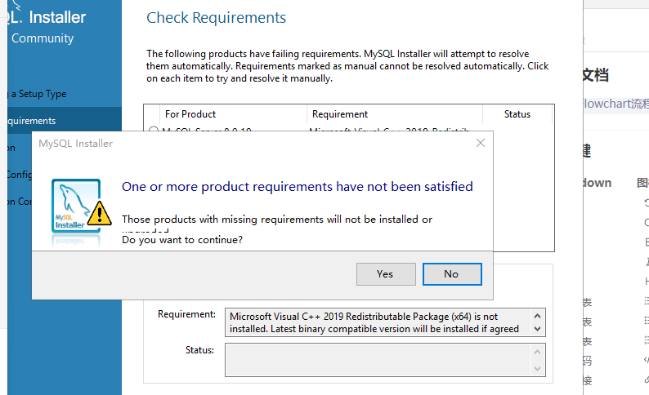This screenshot has width=649, height=395.
Task: Select the MySQL Server product row radio
Action: (154, 130)
